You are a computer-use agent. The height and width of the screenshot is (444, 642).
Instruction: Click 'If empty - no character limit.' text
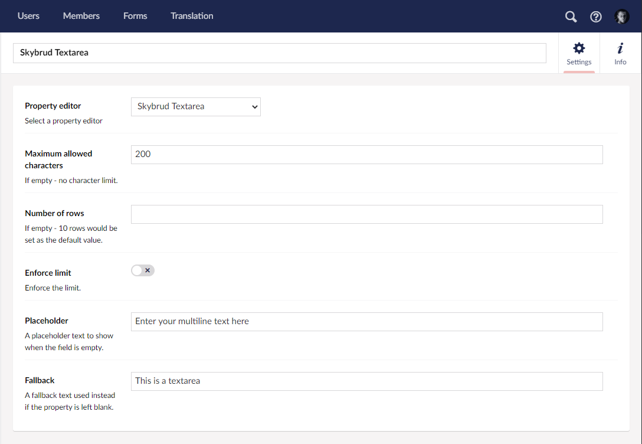point(71,180)
